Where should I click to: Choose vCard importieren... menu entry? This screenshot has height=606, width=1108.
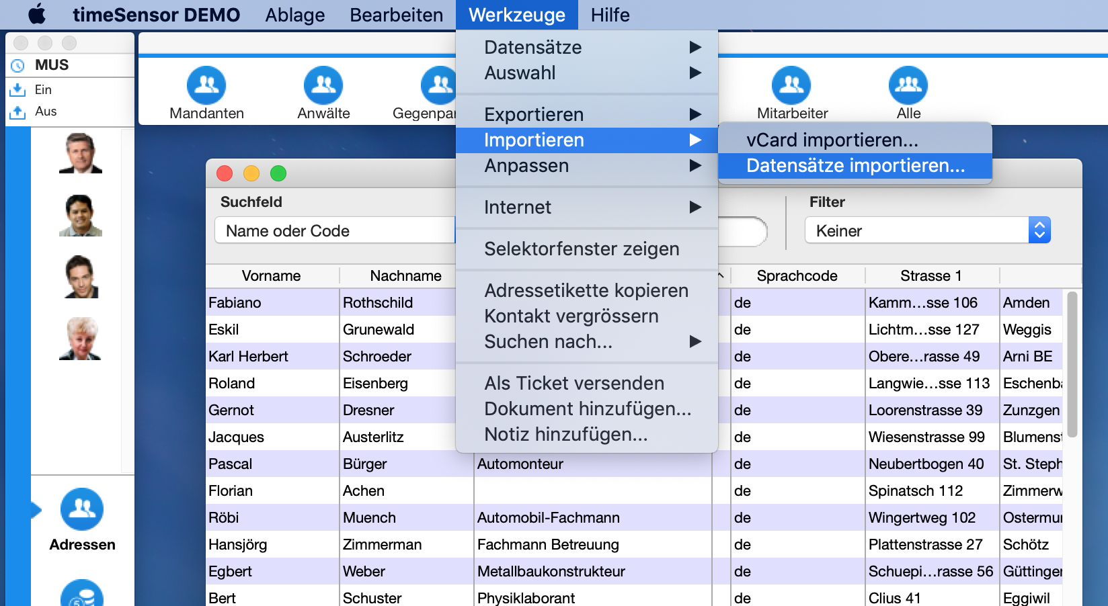pyautogui.click(x=832, y=140)
